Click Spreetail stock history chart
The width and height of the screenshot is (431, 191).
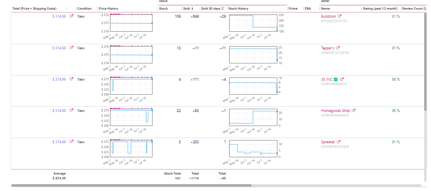253,149
